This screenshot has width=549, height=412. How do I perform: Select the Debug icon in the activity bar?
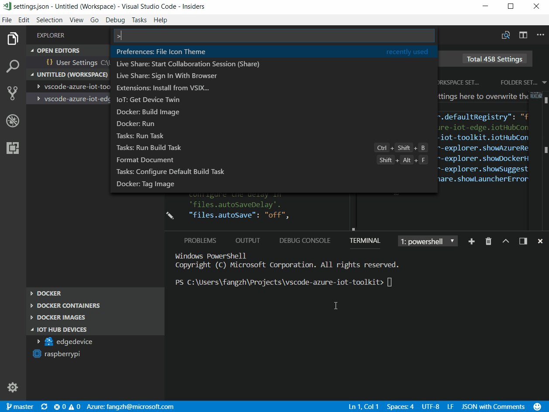13,121
